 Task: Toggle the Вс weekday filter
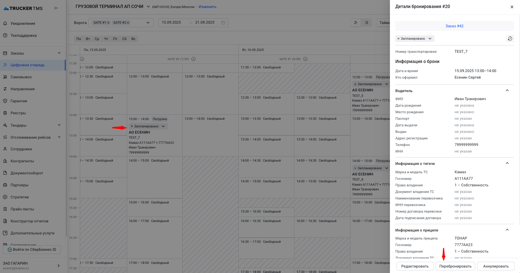pyautogui.click(x=133, y=39)
